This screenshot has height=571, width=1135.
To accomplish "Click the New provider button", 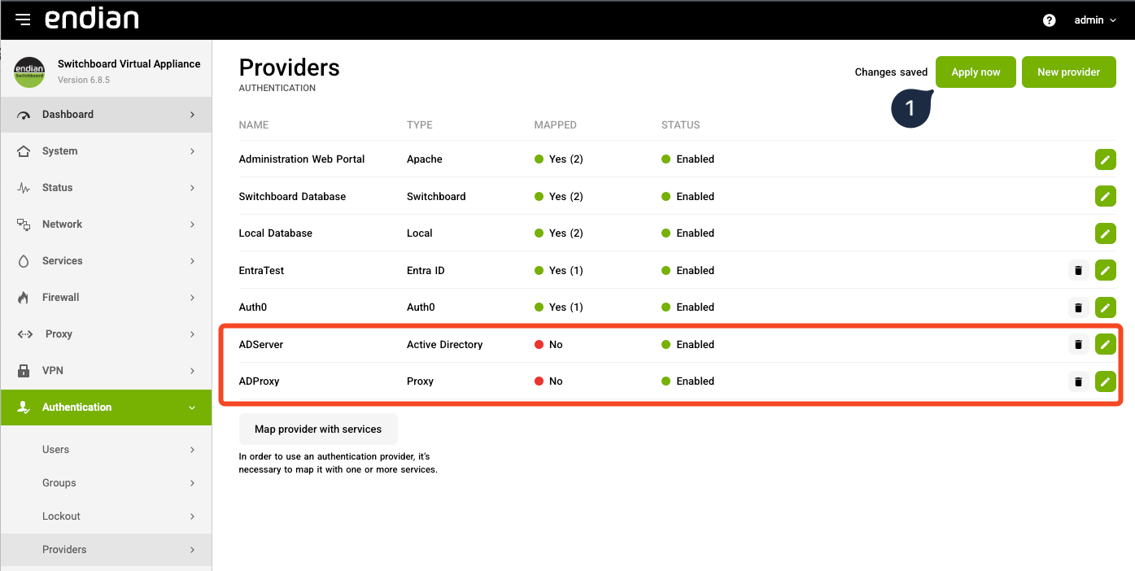I will tap(1068, 72).
